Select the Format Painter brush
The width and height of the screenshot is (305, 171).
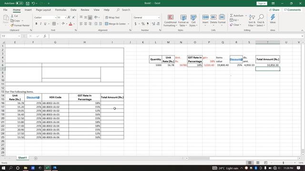(12, 25)
